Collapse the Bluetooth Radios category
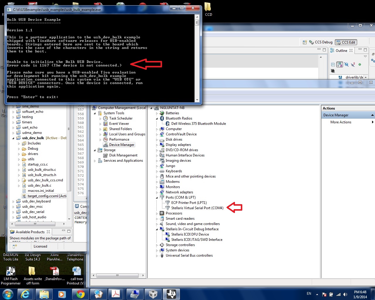 pos(157,119)
